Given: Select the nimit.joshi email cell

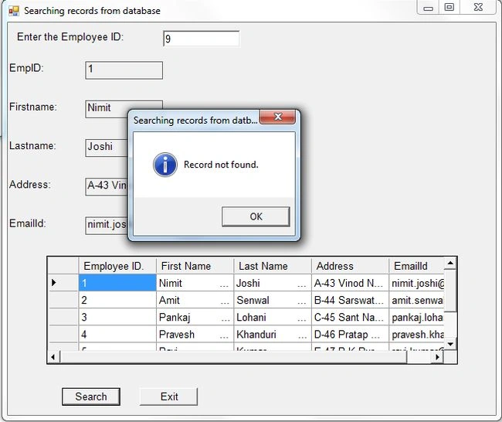Looking at the screenshot, I should tap(416, 283).
